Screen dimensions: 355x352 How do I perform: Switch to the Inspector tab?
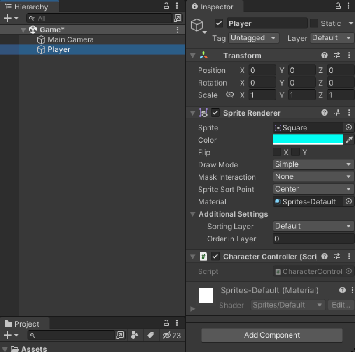tap(215, 7)
